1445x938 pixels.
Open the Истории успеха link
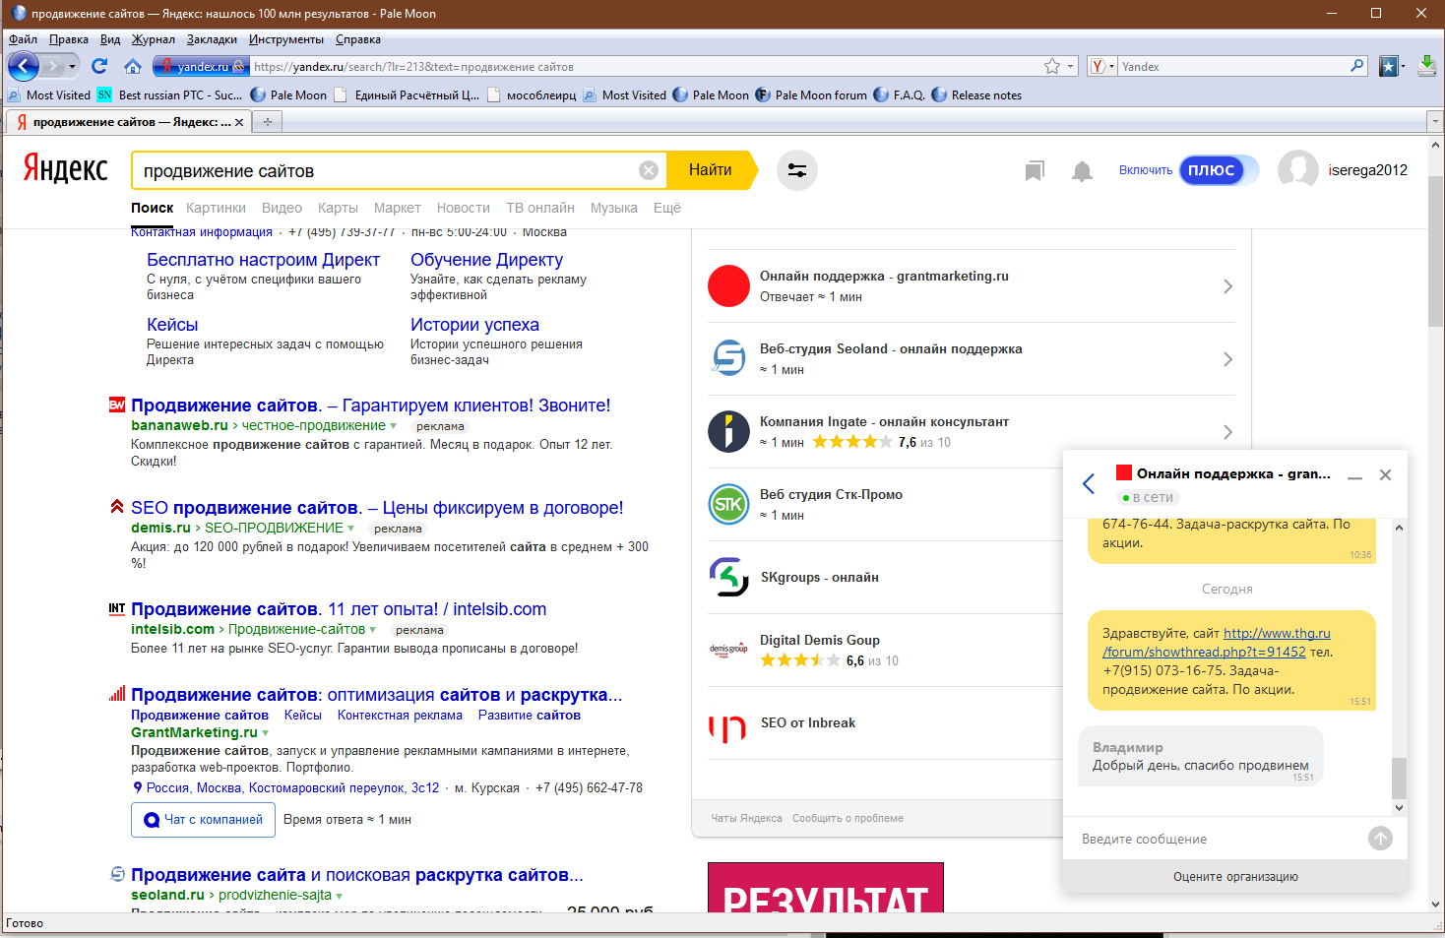(474, 325)
